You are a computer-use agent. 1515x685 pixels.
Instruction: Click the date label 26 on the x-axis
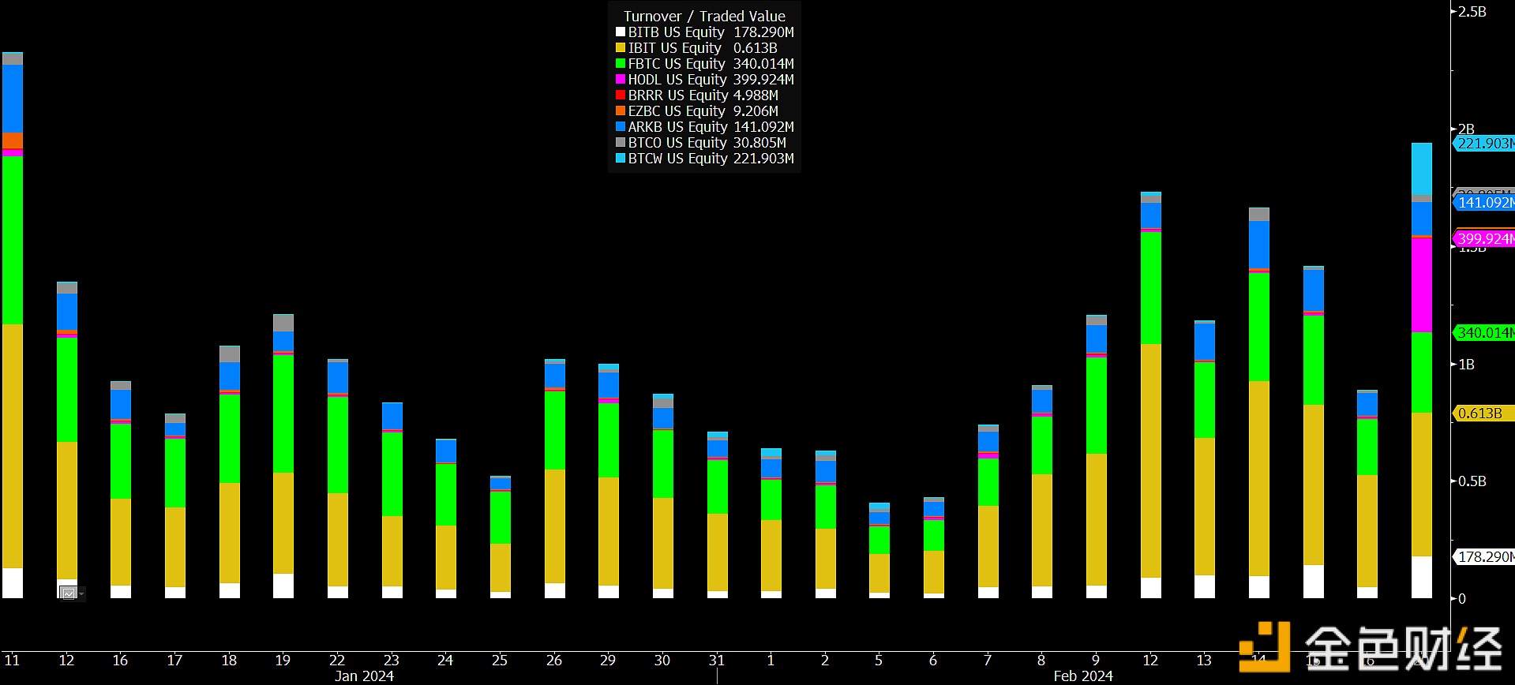(x=554, y=661)
